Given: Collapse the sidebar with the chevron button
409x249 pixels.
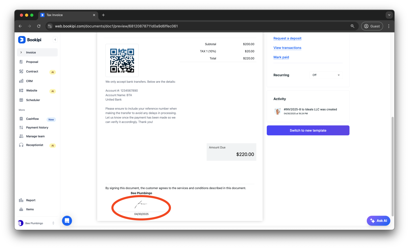Looking at the screenshot, I should pyautogui.click(x=55, y=40).
